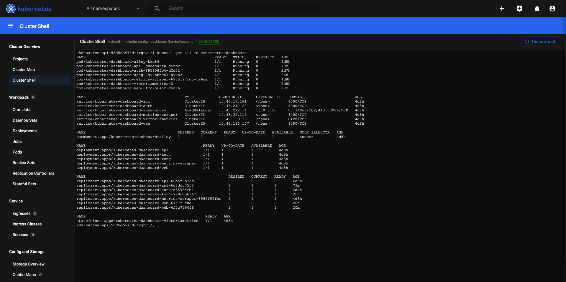
Task: Click the N badge next to Services
Action: click(x=33, y=235)
